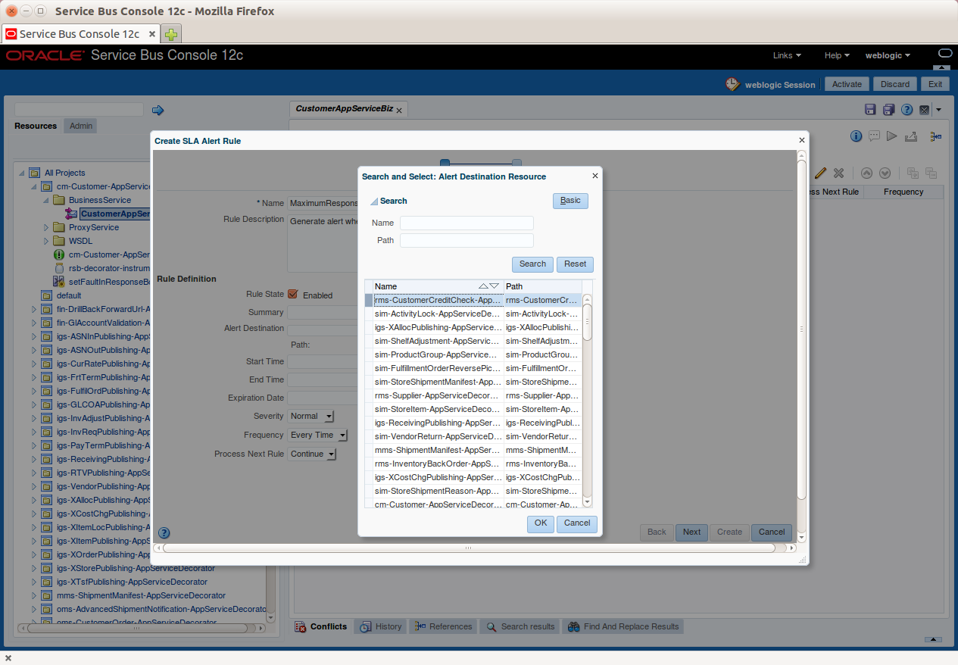Image resolution: width=958 pixels, height=665 pixels.
Task: Click dialog help question mark icon
Action: [164, 533]
